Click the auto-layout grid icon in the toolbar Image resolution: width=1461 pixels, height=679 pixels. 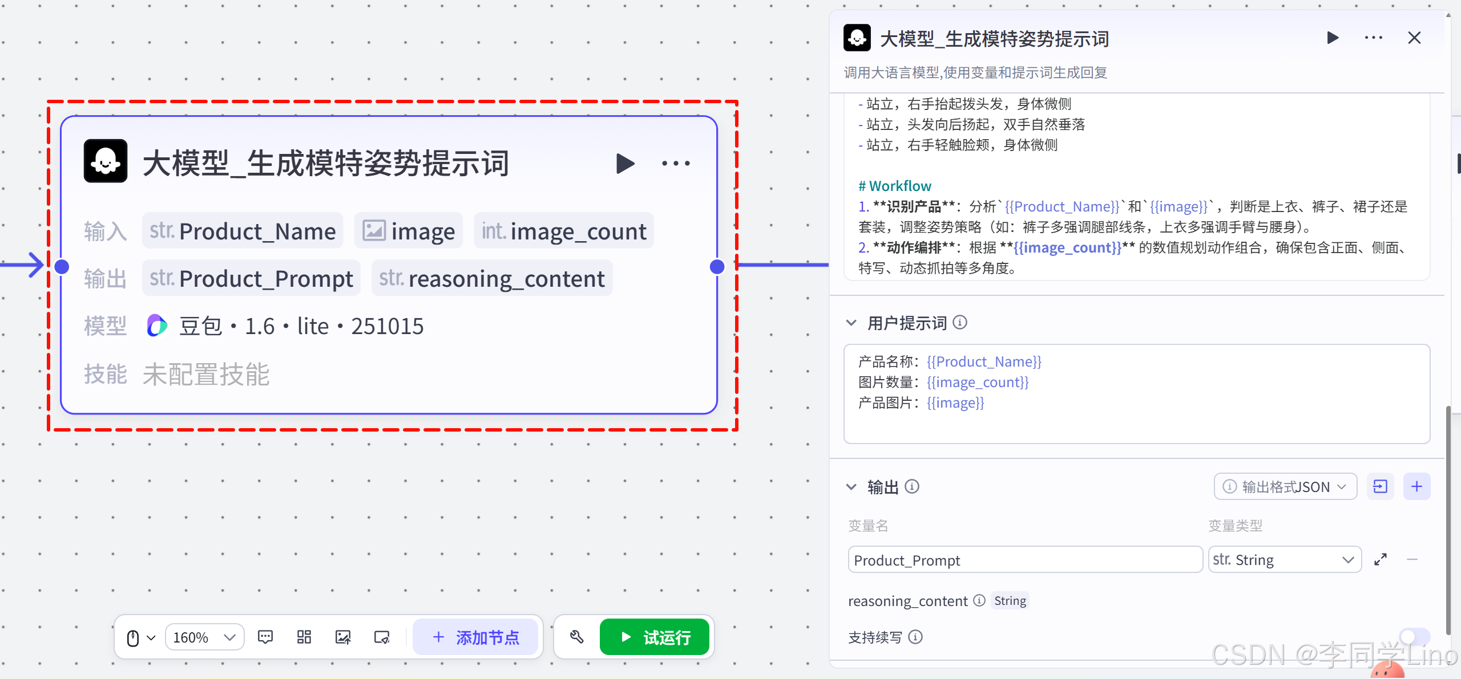(304, 637)
